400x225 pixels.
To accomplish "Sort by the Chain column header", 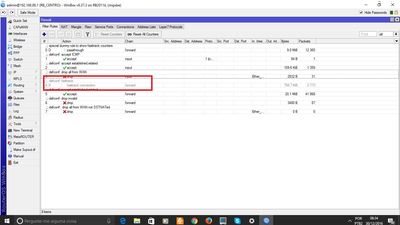I will coord(144,41).
